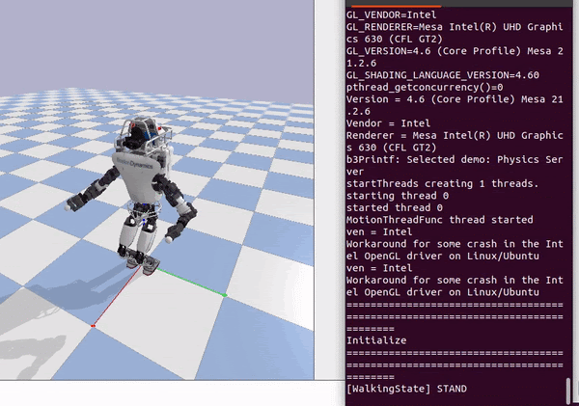Select the green axis line endpoint marker
This screenshot has width=579, height=406.
pos(225,295)
